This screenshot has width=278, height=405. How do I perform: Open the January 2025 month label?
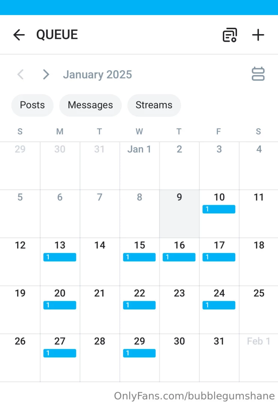coord(98,75)
